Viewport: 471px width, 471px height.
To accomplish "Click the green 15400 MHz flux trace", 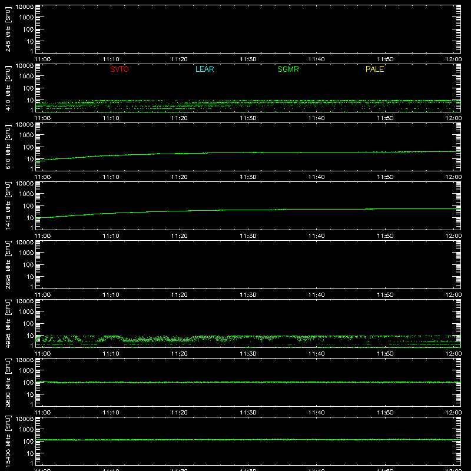I will (x=248, y=440).
